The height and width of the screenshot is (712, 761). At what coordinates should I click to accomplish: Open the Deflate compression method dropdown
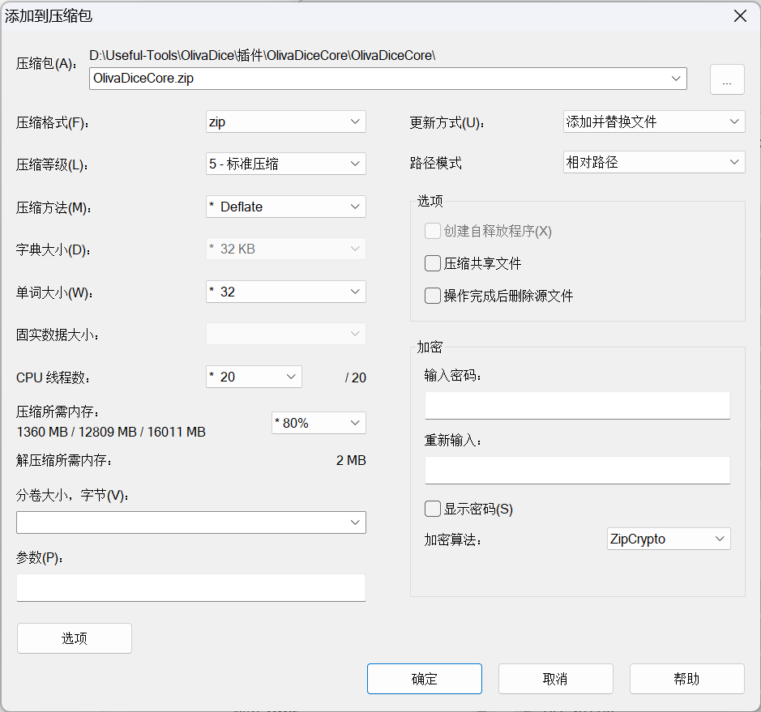(285, 207)
